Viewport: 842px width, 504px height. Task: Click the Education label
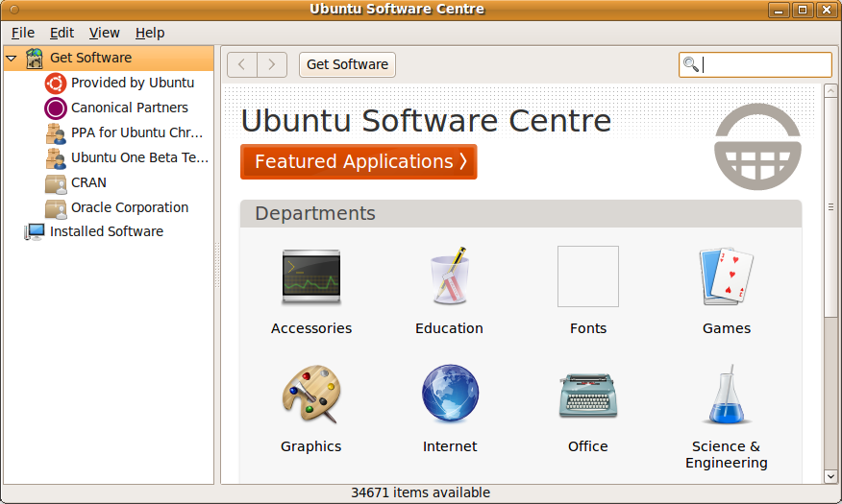[x=450, y=328]
